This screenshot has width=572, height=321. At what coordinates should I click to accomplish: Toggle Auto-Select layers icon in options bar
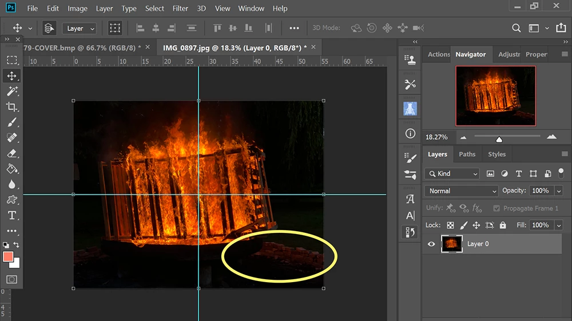tap(49, 28)
